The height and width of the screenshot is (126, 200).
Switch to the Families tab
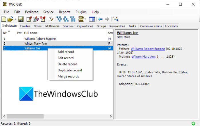click(25, 26)
